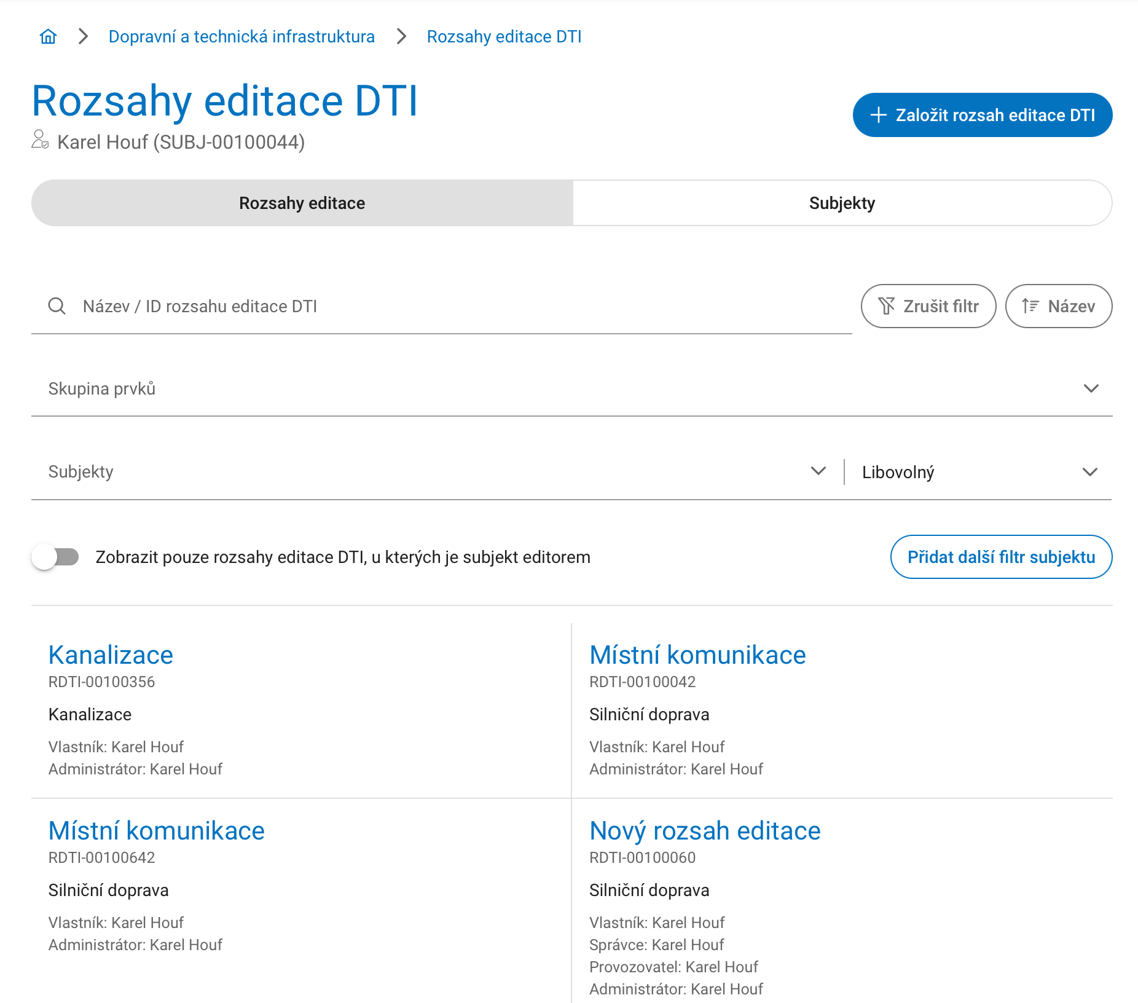The width and height of the screenshot is (1138, 1003).
Task: Open Místní komunikace RDTI-00100042 link
Action: 697,655
